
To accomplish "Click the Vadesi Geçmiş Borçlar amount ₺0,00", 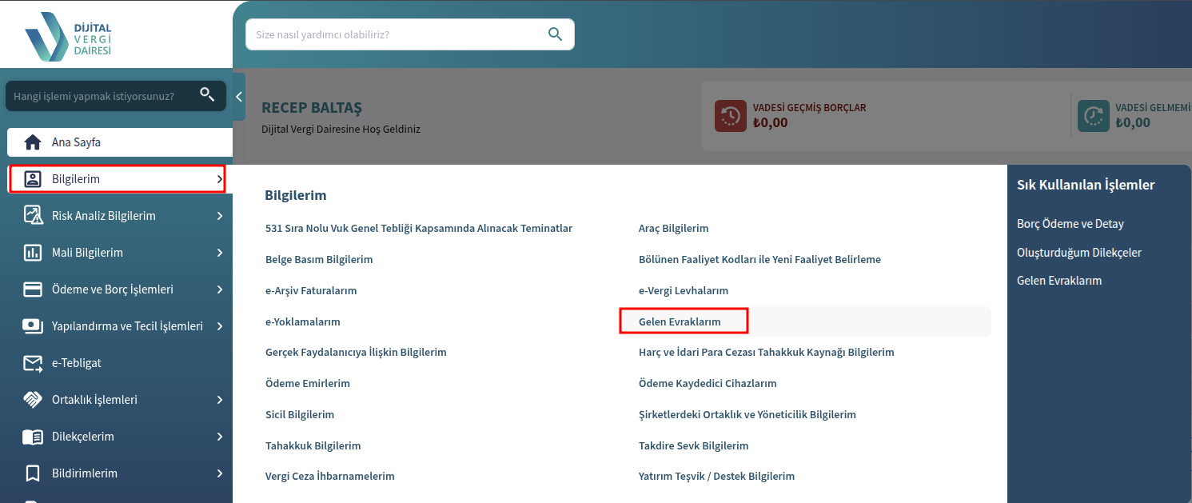I will 770,123.
